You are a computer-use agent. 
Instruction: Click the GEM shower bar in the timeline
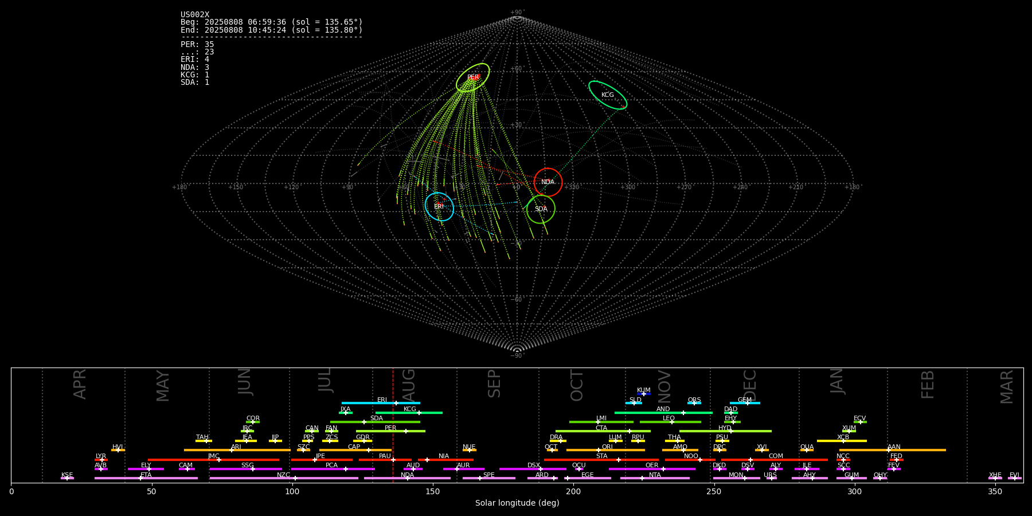point(745,403)
